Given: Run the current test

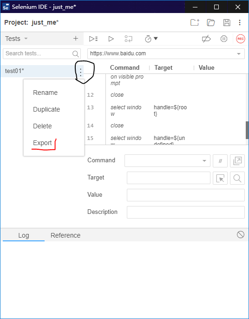Looking at the screenshot, I should coord(111,39).
